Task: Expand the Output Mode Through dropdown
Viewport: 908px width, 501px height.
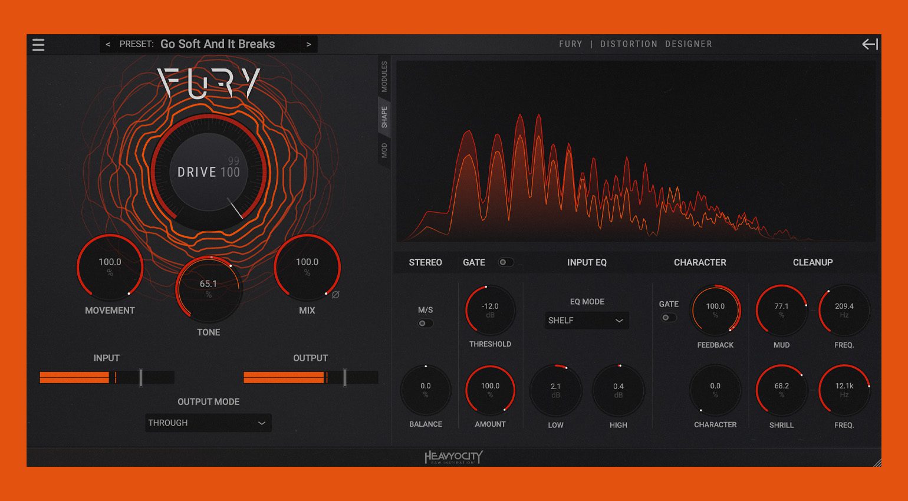Action: [208, 423]
